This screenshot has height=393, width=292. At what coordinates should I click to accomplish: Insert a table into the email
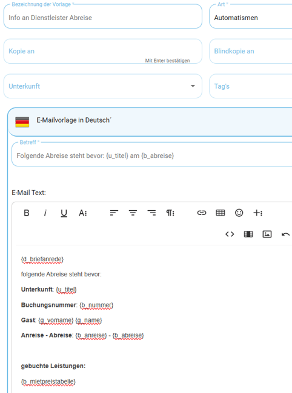(221, 213)
